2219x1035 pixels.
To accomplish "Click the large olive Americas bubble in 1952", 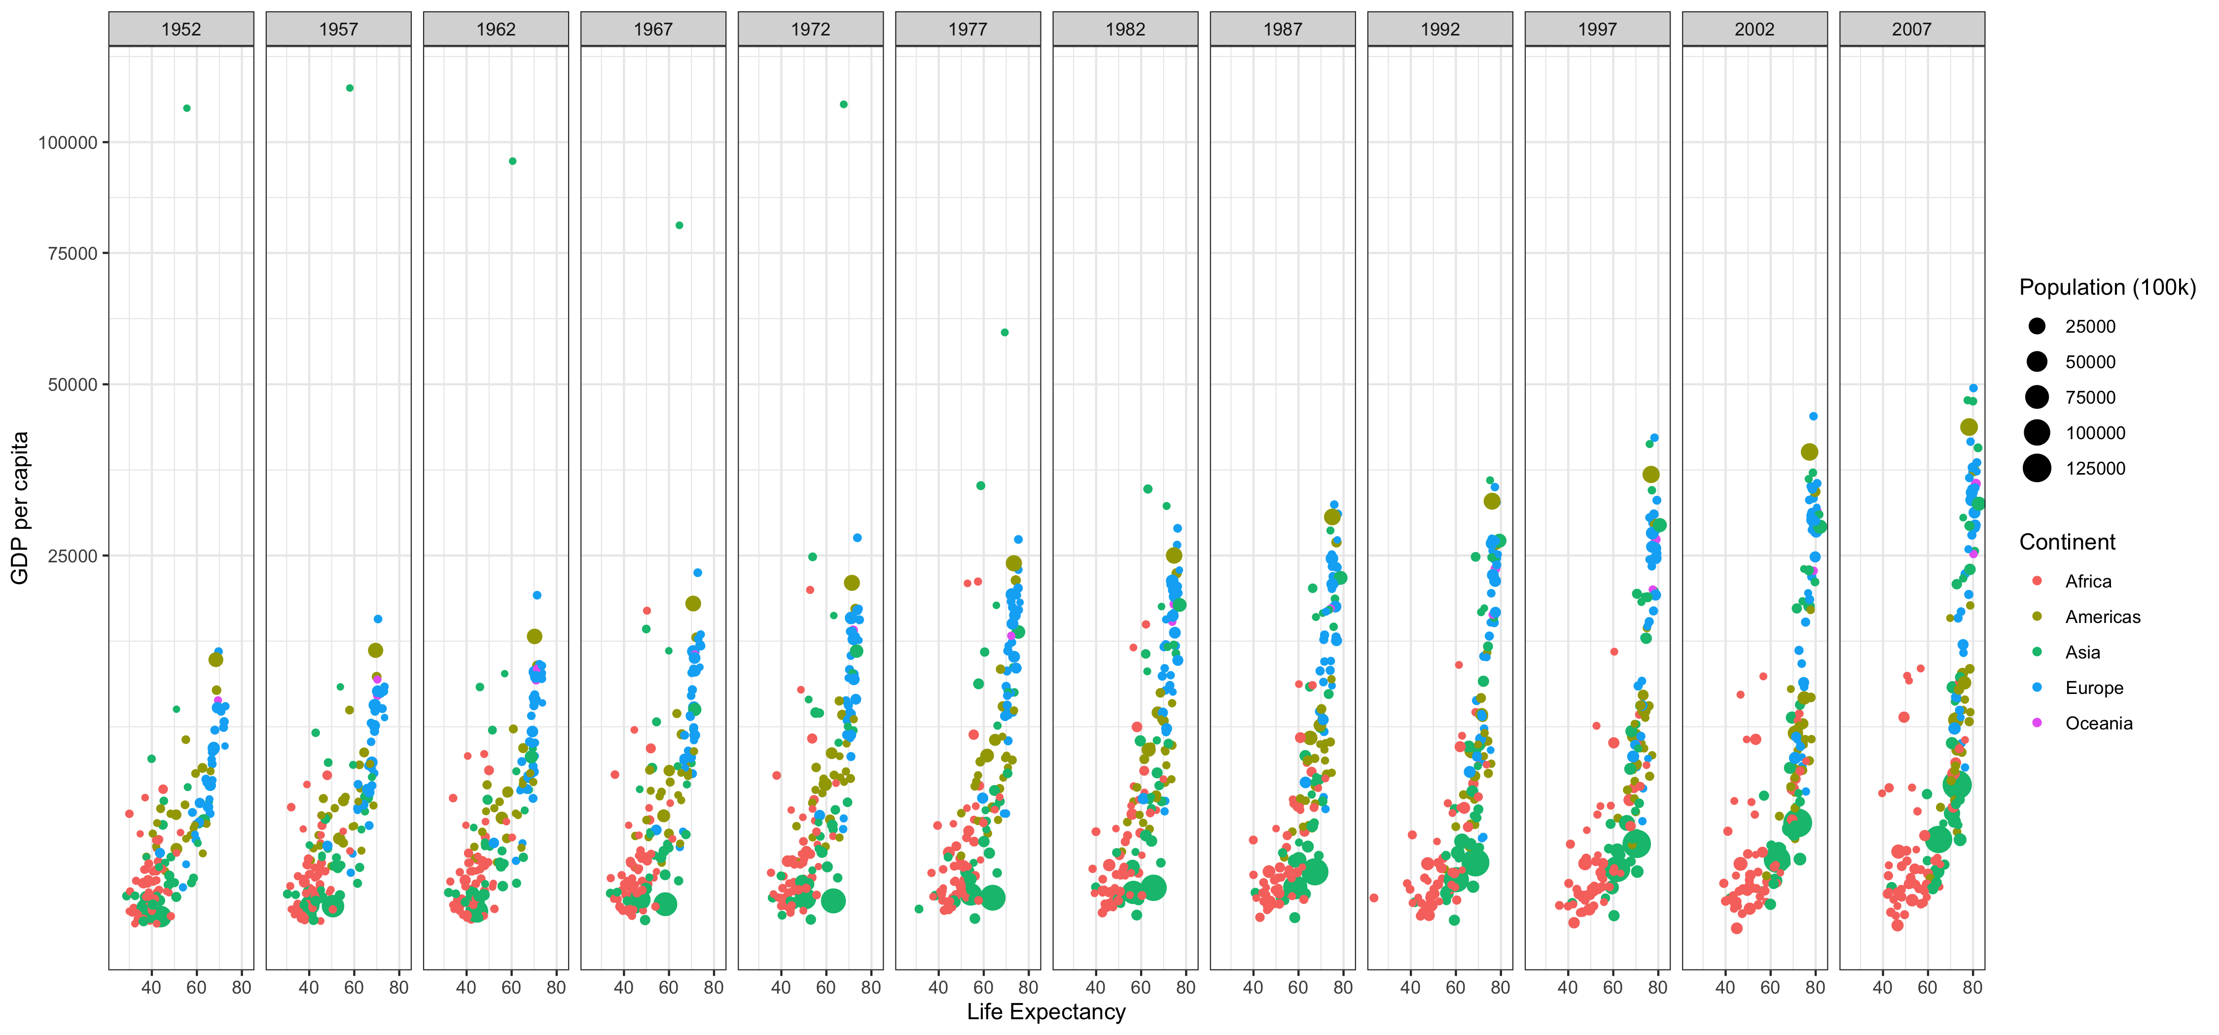I will pyautogui.click(x=215, y=659).
